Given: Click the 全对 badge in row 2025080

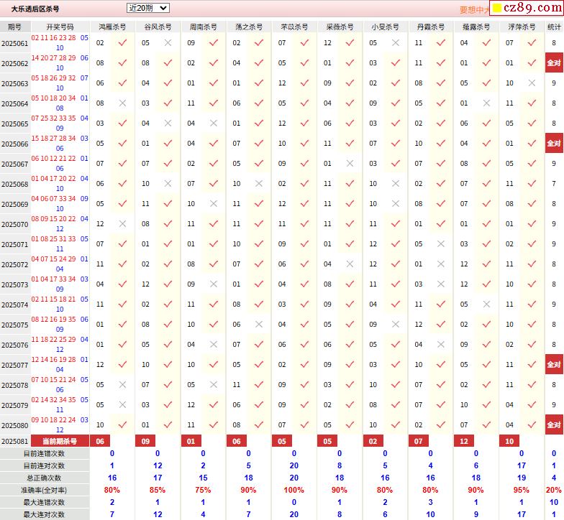Looking at the screenshot, I should click(554, 425).
